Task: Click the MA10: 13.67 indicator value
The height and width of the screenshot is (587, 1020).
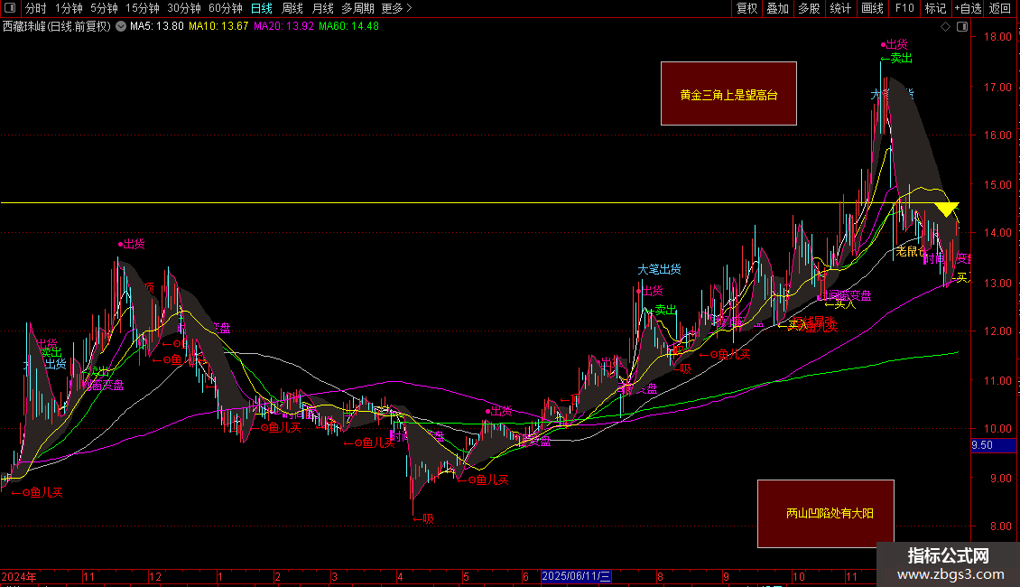Action: pyautogui.click(x=218, y=26)
